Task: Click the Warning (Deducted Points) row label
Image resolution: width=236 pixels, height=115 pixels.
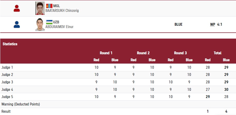Action: (x=21, y=104)
